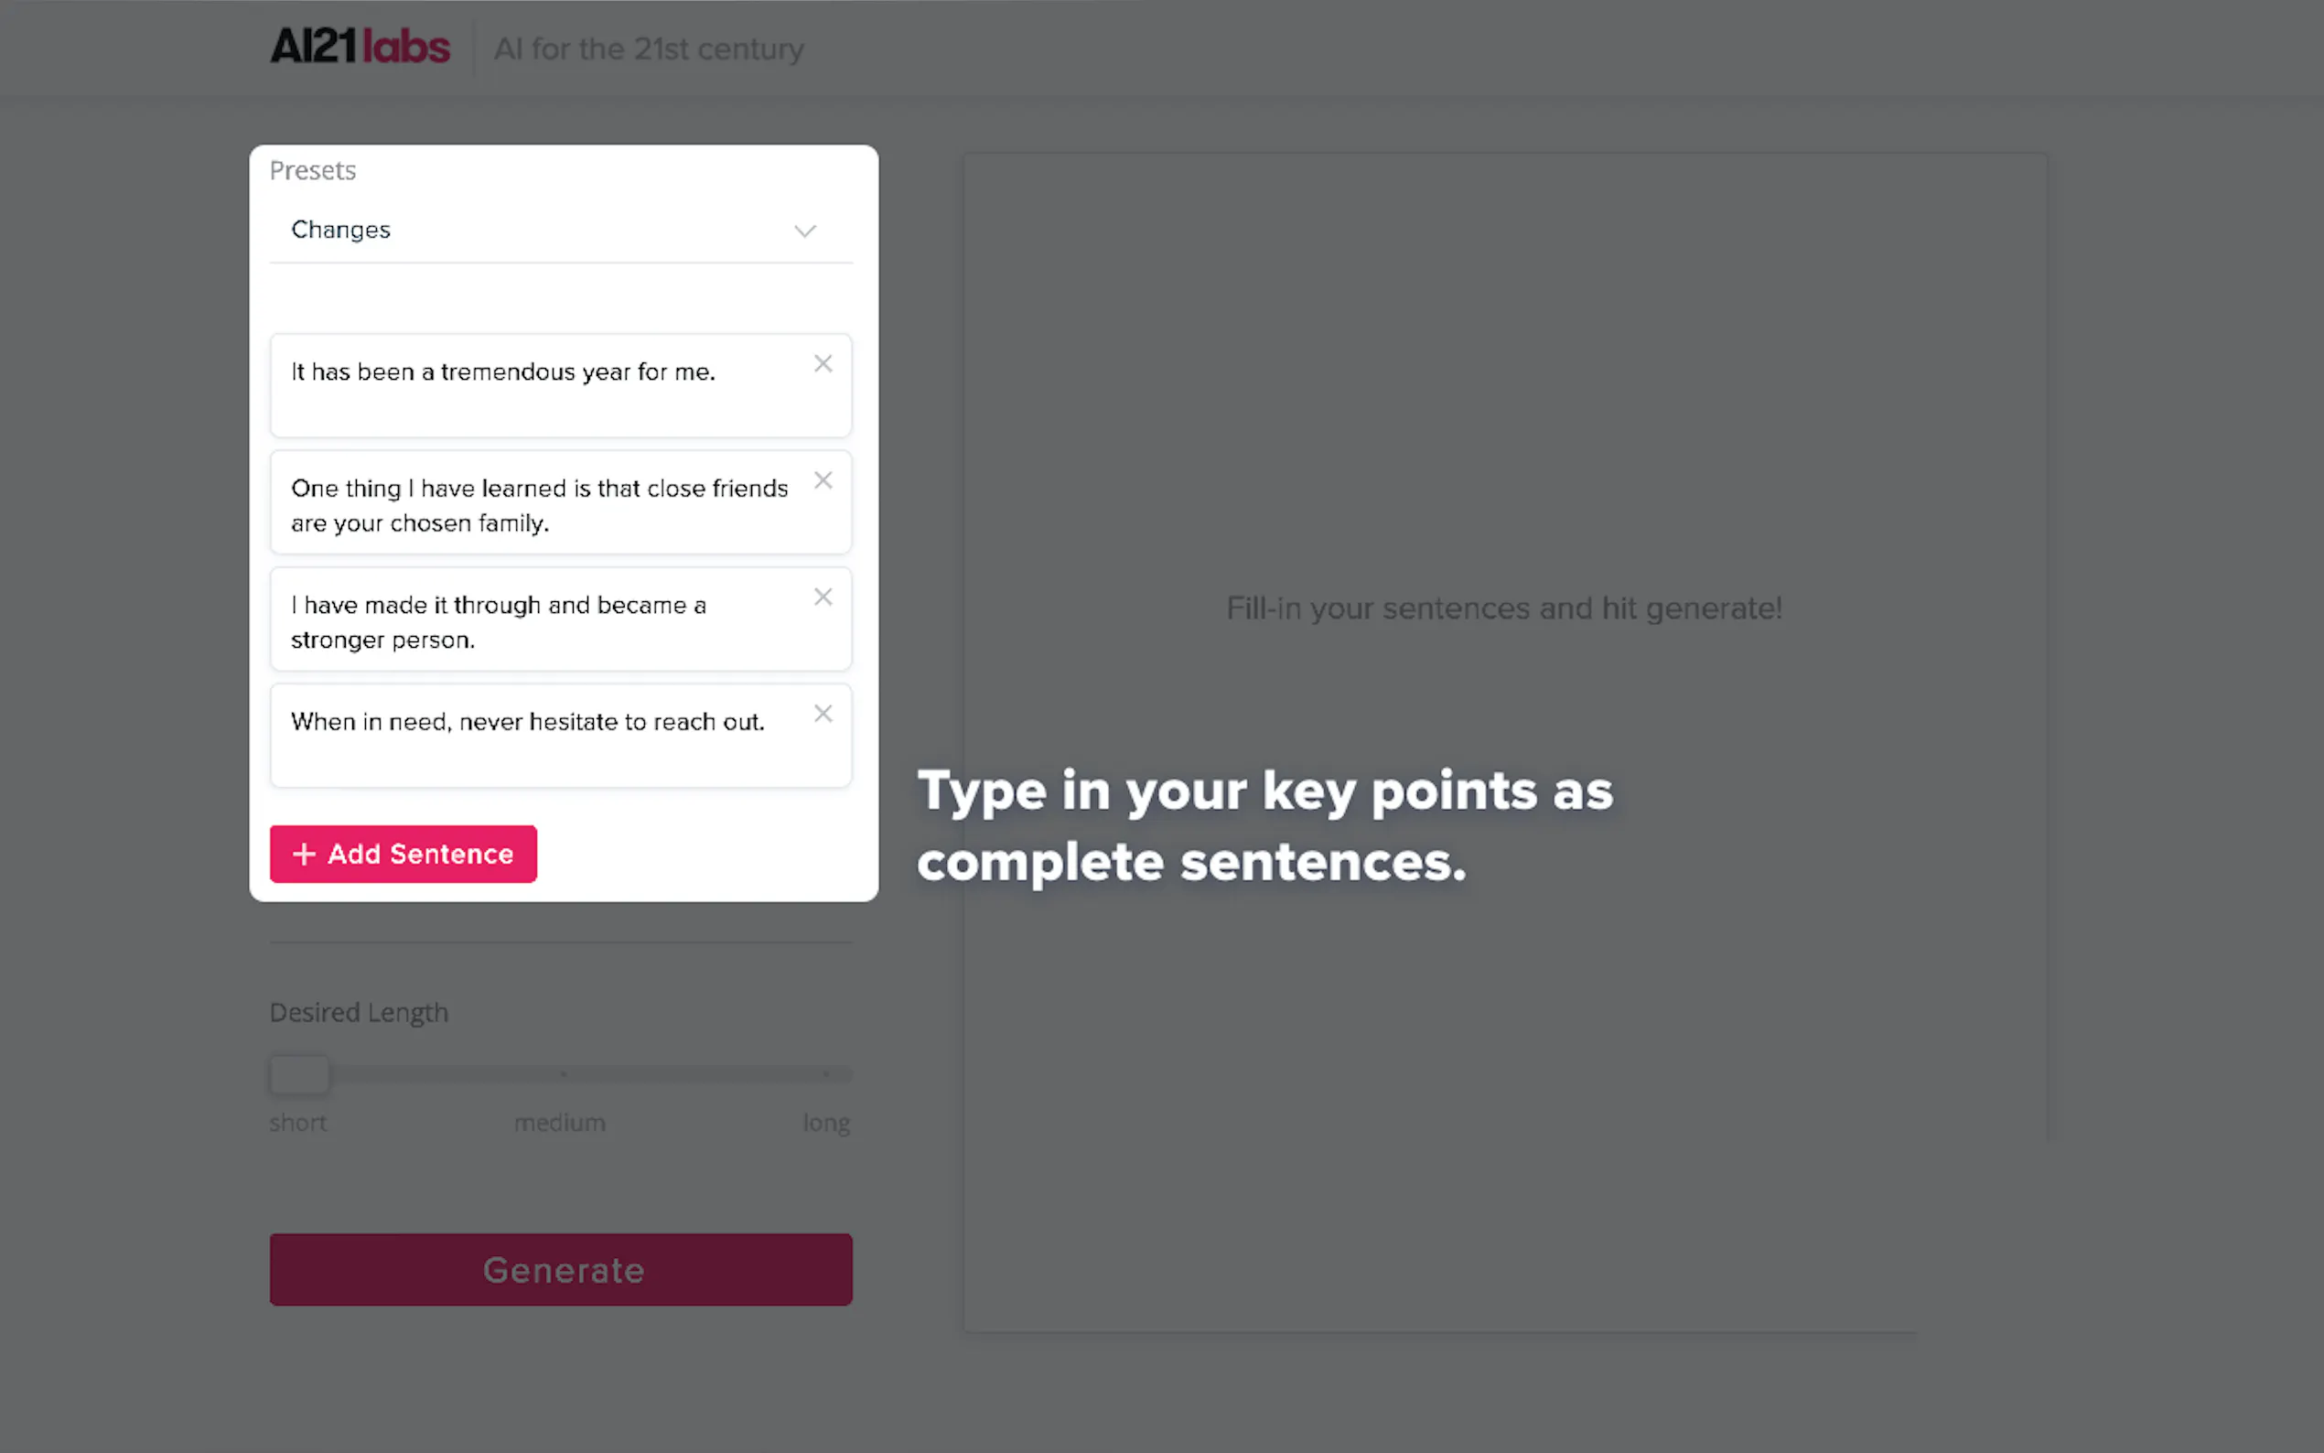Screen dimensions: 2324x1453
Task: Edit the 'I have made it through' sentence
Action: click(498, 622)
